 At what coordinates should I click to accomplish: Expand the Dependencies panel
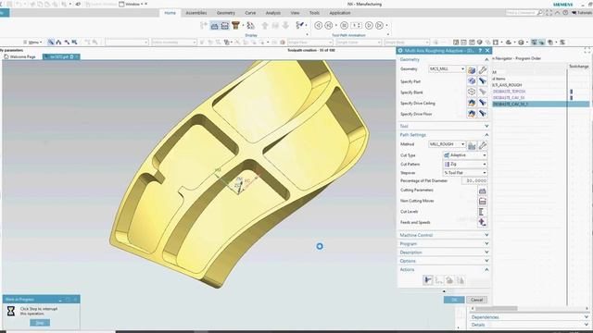[x=587, y=317]
